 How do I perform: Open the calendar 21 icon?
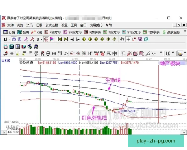point(6,47)
